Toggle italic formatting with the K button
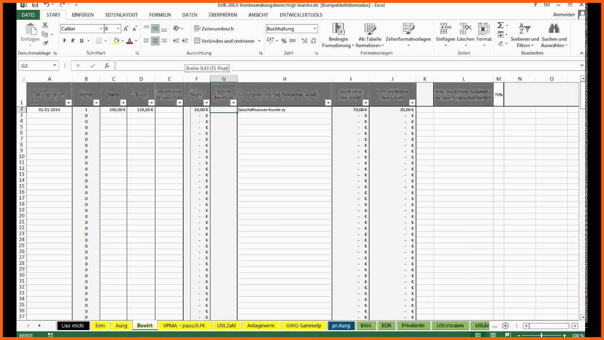This screenshot has height=340, width=604. pos(73,41)
